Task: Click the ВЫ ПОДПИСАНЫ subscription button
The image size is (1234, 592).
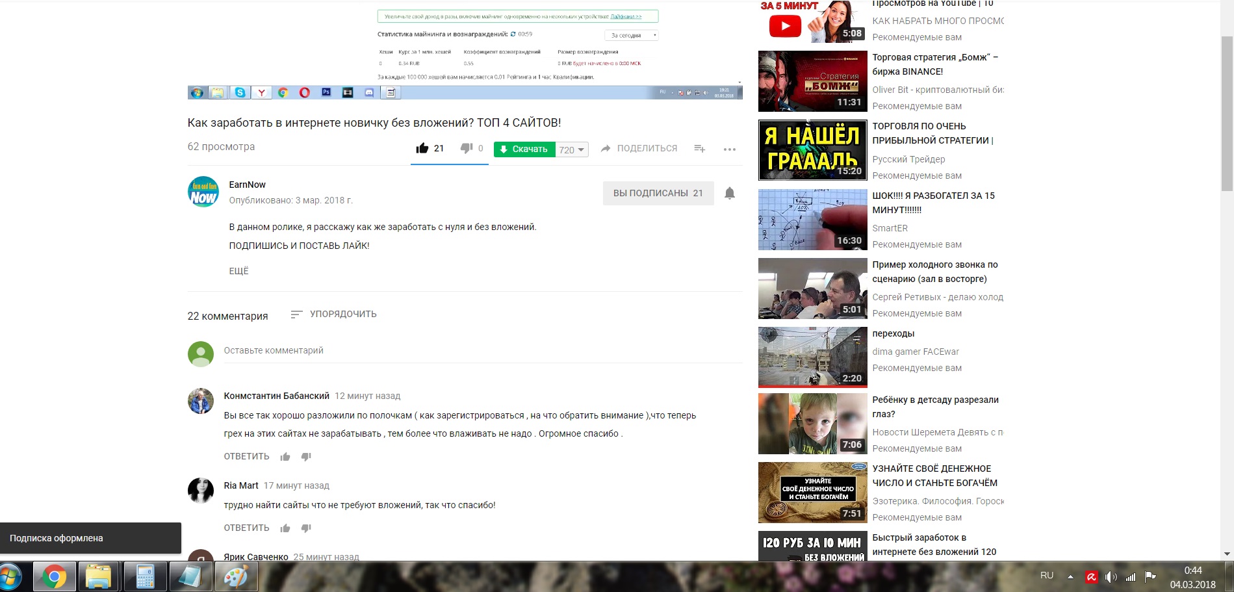Action: tap(658, 193)
